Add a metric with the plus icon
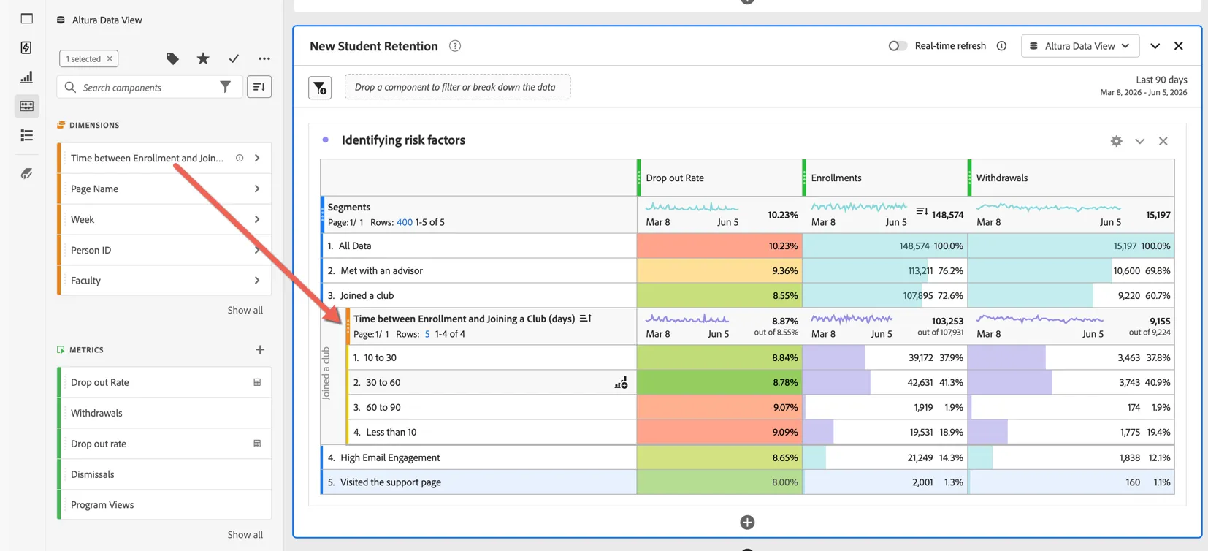This screenshot has width=1208, height=551. pos(260,349)
